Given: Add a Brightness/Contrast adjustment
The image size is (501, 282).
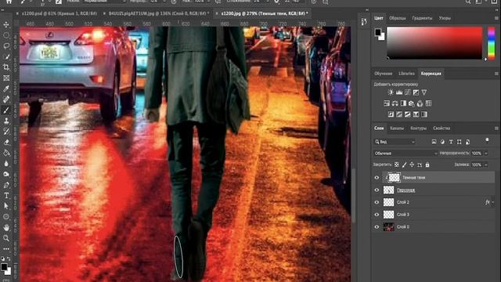Looking at the screenshot, I should click(391, 92).
